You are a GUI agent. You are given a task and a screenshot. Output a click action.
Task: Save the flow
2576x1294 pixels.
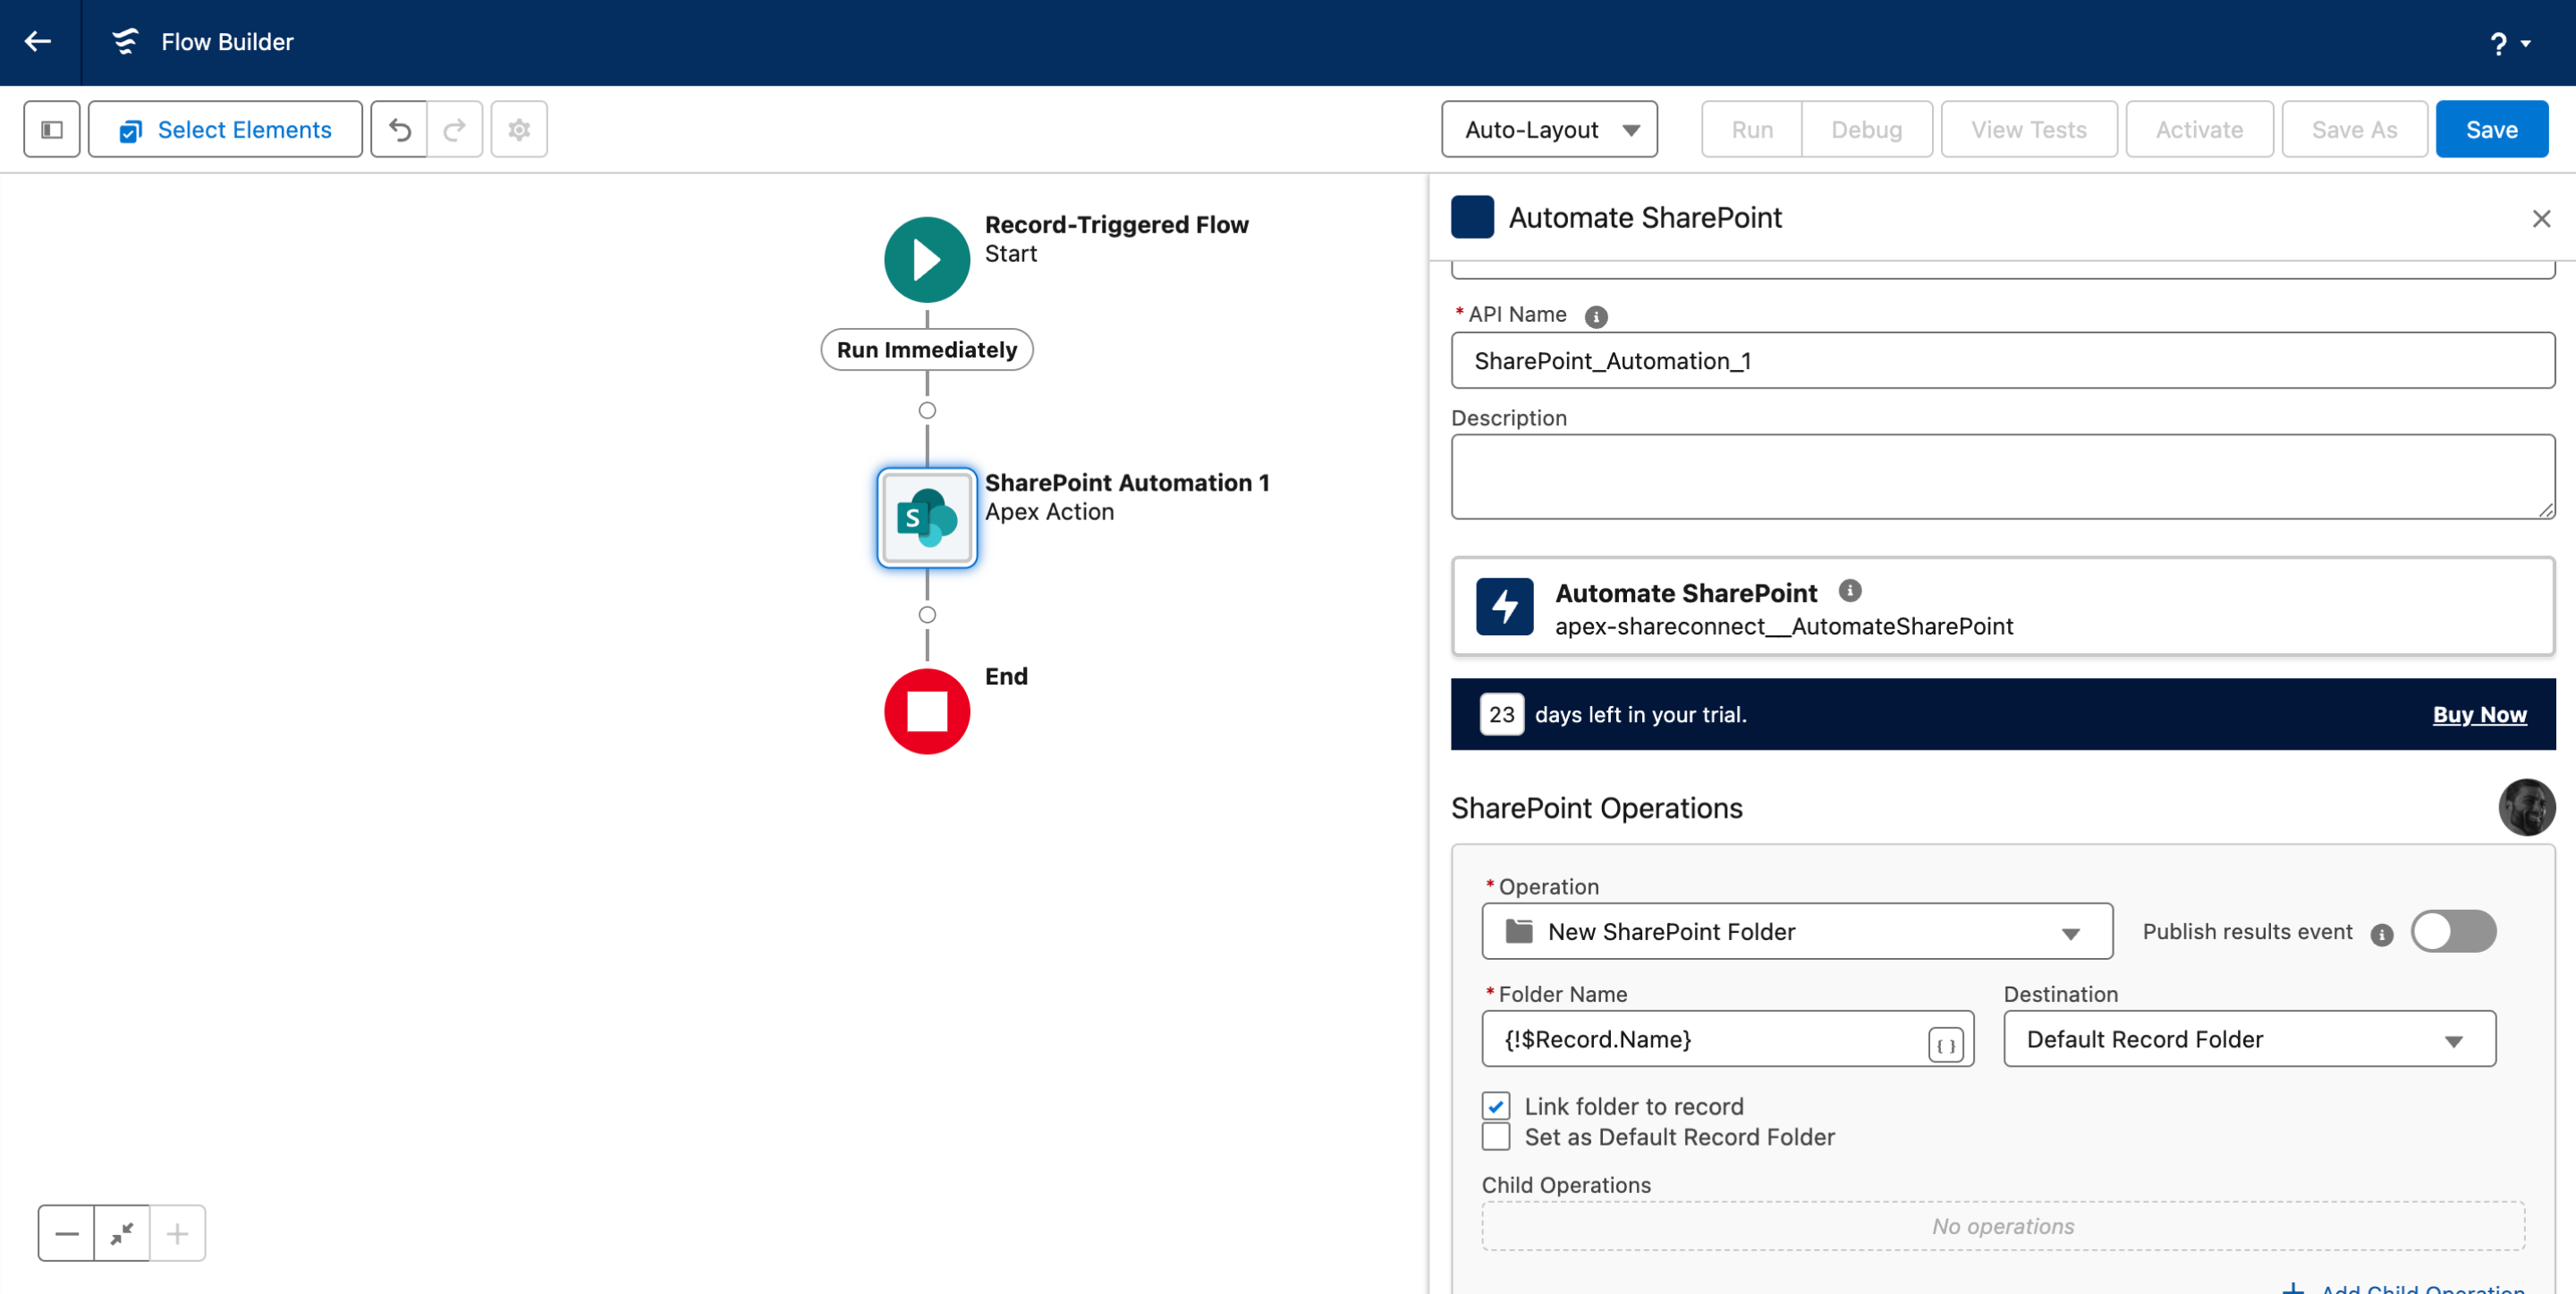coord(2491,129)
